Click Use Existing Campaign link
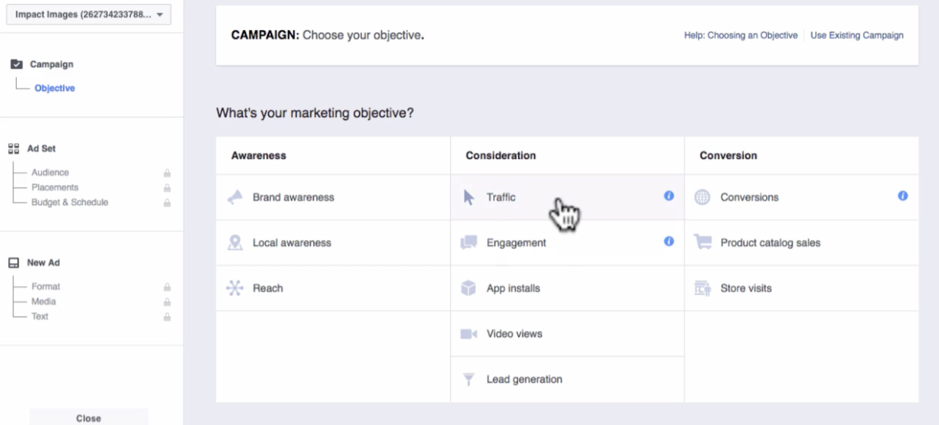This screenshot has height=425, width=939. click(857, 36)
